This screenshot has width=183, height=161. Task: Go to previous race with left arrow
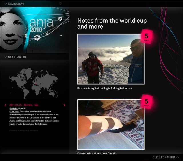point(5,105)
